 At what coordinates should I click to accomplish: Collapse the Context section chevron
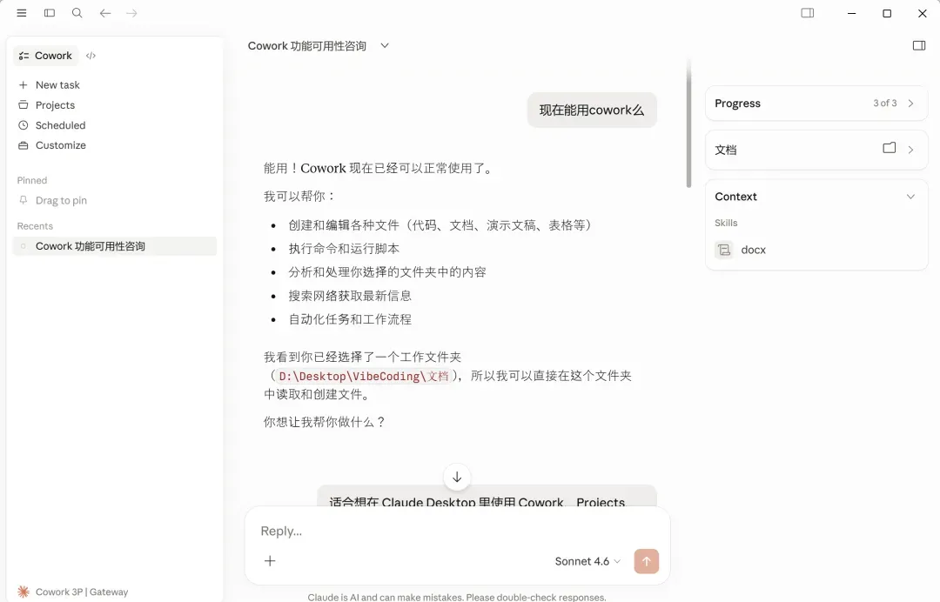click(910, 197)
